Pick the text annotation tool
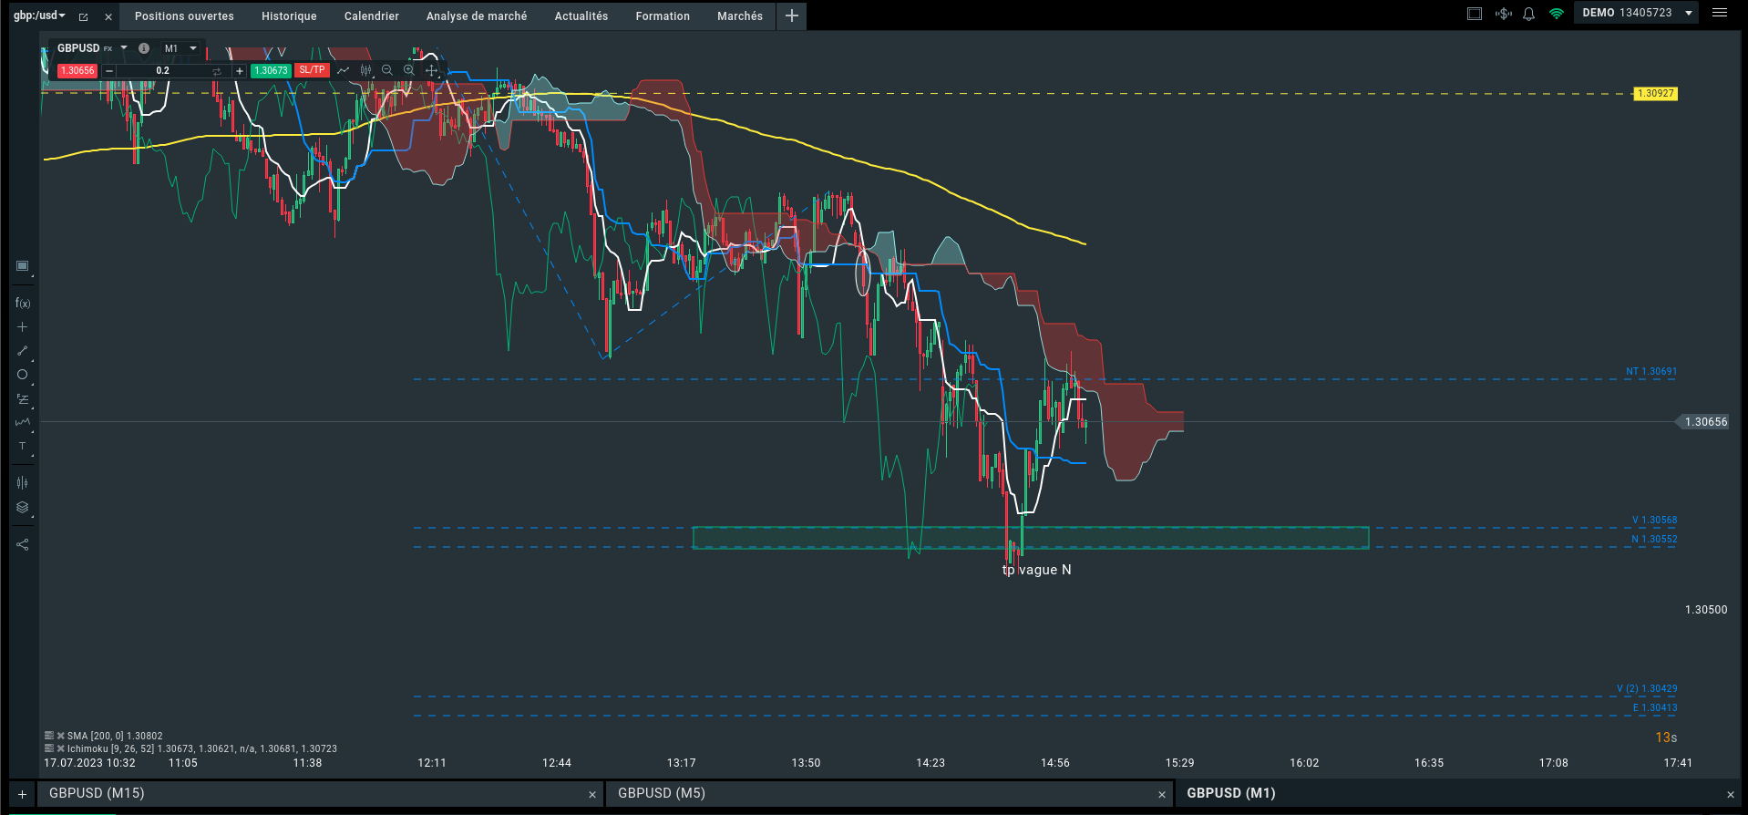This screenshot has height=815, width=1748. coord(23,447)
